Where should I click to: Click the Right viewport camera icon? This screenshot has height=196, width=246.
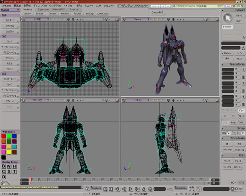tap(168, 100)
